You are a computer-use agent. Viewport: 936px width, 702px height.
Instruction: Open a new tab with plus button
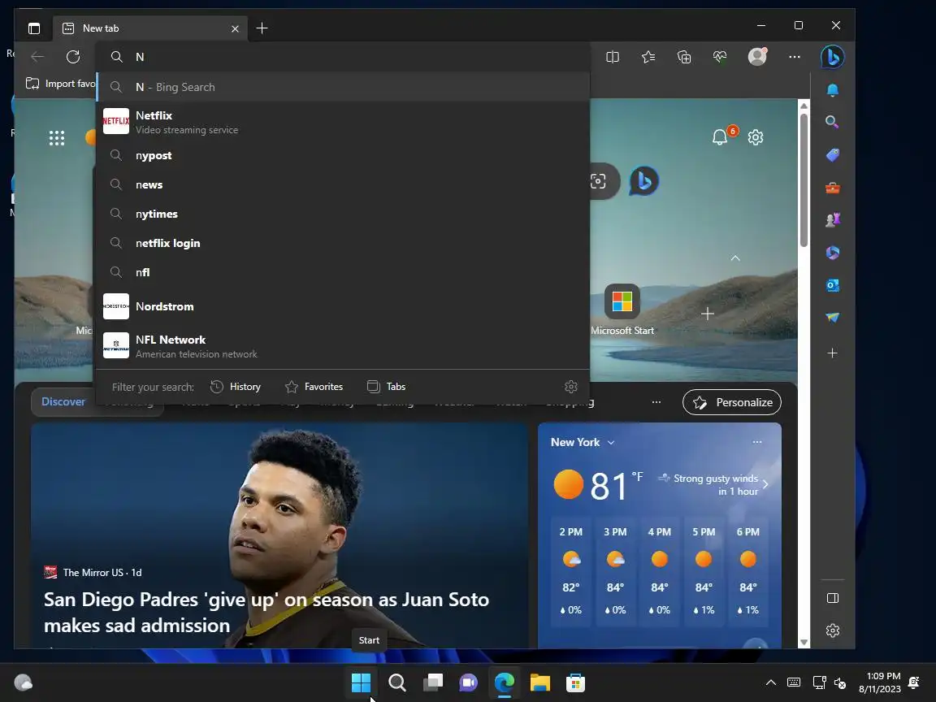coord(262,28)
